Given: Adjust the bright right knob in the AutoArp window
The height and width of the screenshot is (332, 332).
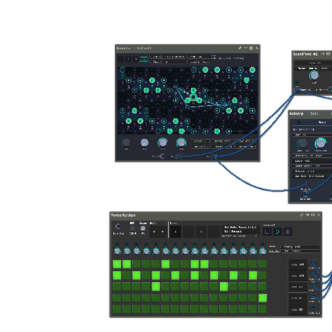Looking at the screenshot, I should coord(320,143).
